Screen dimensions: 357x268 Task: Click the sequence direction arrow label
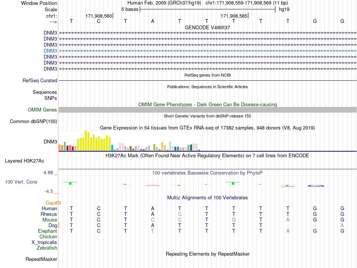coord(53,22)
